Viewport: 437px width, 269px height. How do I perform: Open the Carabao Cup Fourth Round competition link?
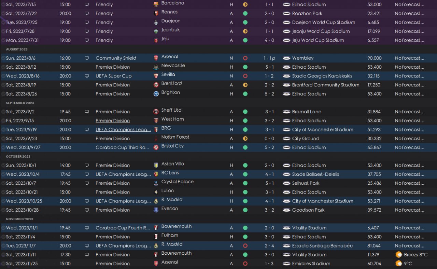123,228
